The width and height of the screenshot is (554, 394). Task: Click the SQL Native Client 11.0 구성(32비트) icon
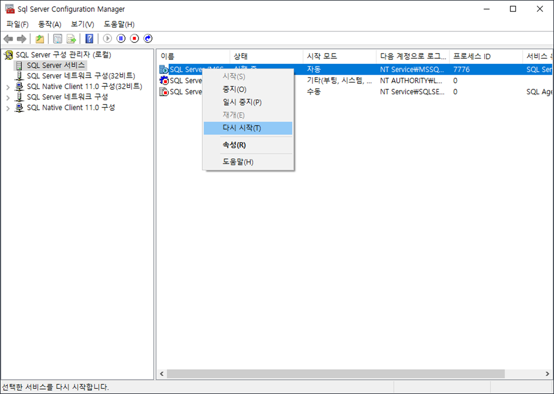click(x=19, y=87)
